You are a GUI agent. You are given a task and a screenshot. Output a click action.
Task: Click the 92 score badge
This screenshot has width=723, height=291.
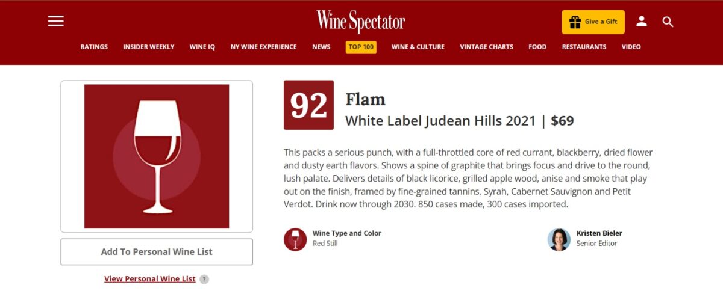(308, 105)
